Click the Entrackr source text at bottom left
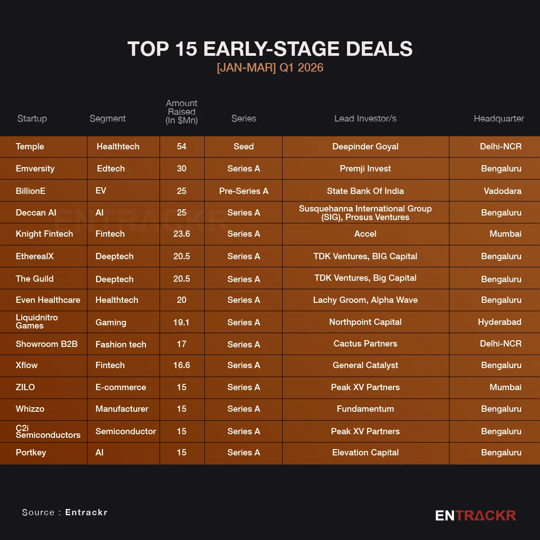This screenshot has width=540, height=540. tap(86, 512)
